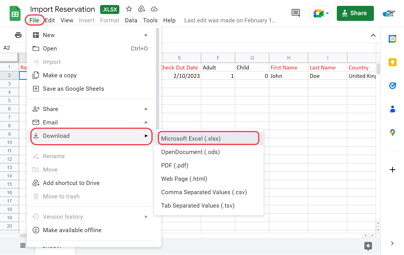Open the View menu

67,20
